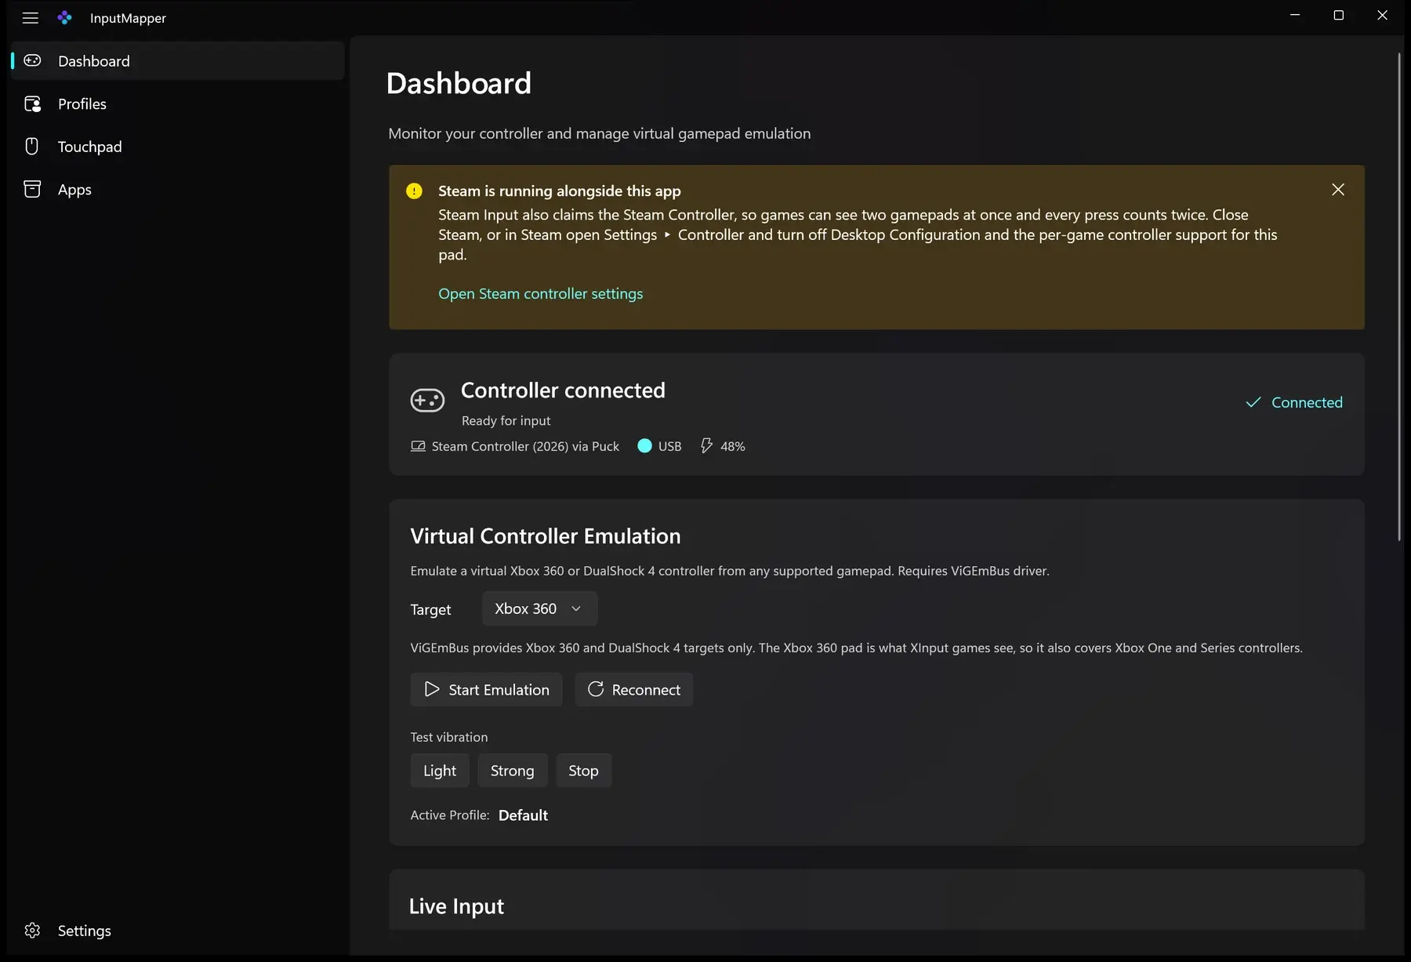Screen dimensions: 1411x962
Task: Click the play icon on Start Emulation
Action: click(432, 689)
